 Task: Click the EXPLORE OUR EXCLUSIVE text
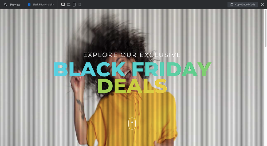132,55
